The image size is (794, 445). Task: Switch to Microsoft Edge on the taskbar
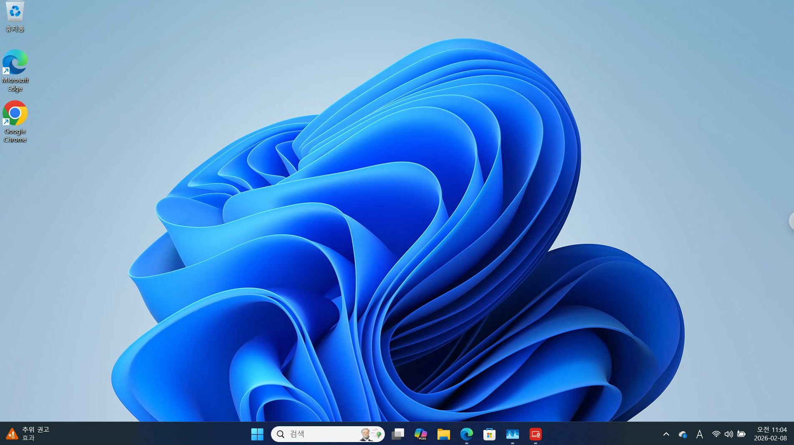click(x=466, y=434)
